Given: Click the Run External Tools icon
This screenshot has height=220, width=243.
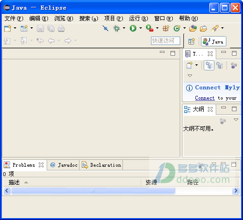Looking at the screenshot, I should [x=150, y=28].
